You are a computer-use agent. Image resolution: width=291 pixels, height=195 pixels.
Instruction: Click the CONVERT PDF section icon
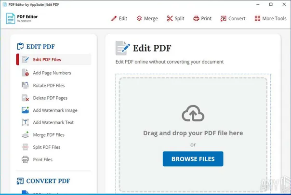(20, 181)
